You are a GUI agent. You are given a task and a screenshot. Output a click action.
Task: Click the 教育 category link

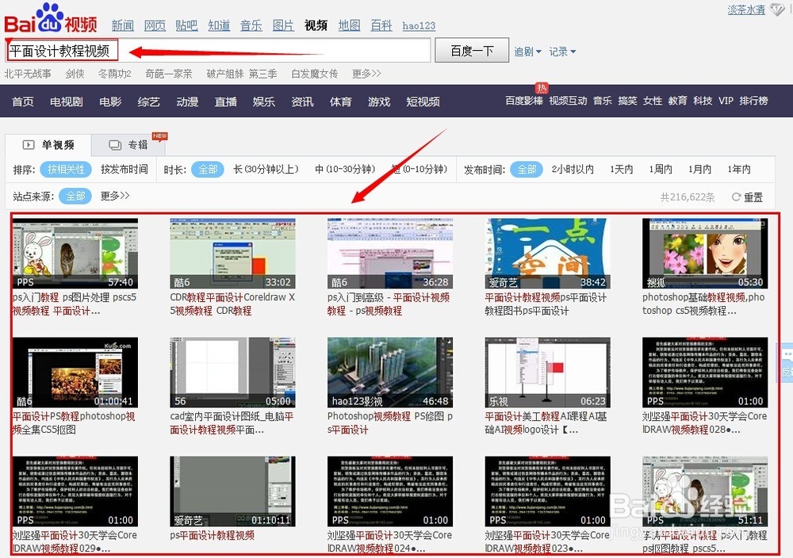(x=677, y=101)
